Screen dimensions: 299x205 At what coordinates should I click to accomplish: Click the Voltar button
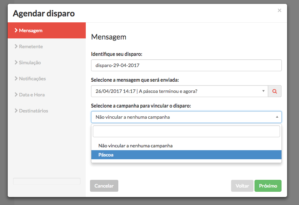coord(242,186)
